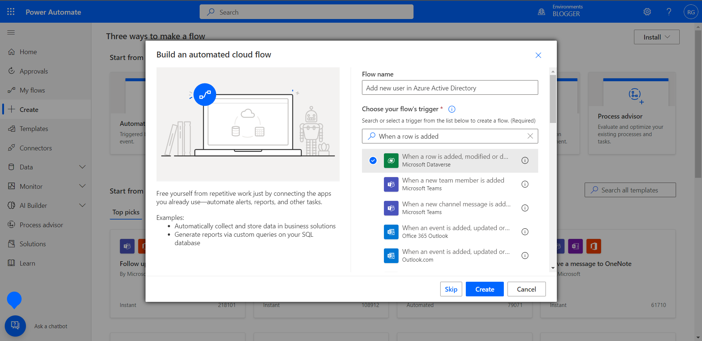Click Ask a chatbot label
702x341 pixels.
(51, 326)
